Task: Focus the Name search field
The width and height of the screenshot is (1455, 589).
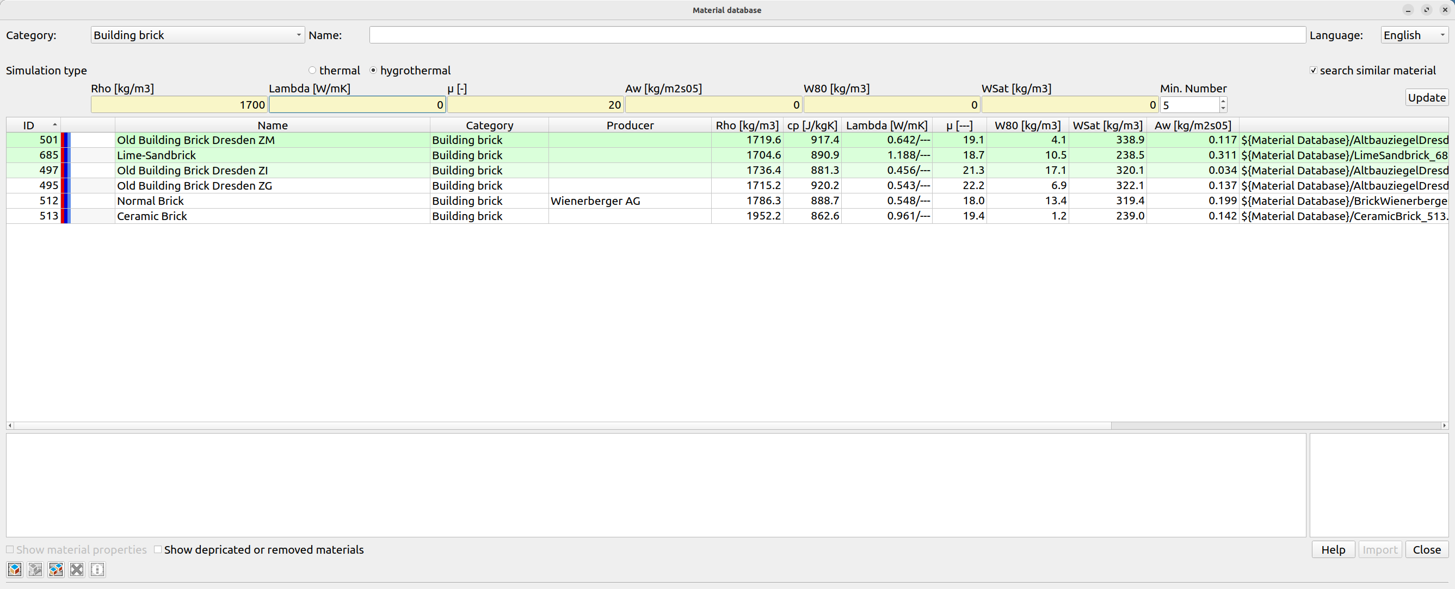Action: (837, 35)
